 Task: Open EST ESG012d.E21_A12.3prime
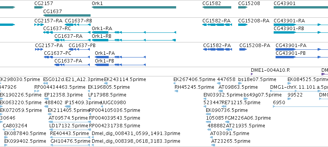pyautogui.click(x=73, y=79)
